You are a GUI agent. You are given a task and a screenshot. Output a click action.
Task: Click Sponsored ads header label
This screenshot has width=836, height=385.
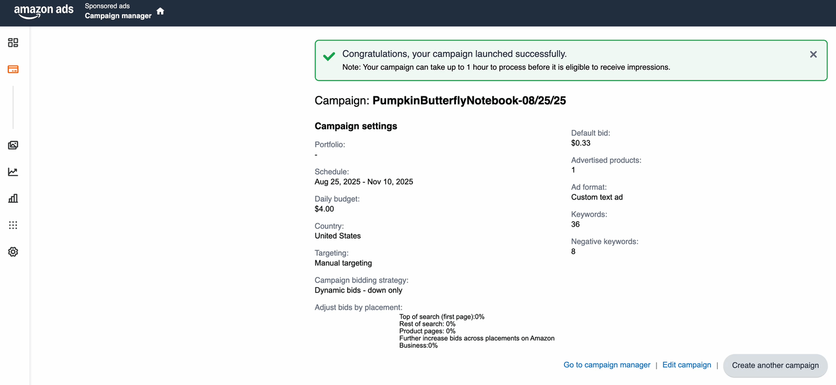(x=107, y=6)
